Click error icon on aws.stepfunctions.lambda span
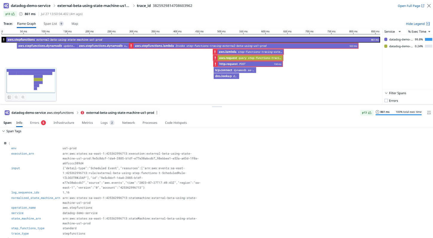Viewport: 433px width, 238px height. click(131, 46)
